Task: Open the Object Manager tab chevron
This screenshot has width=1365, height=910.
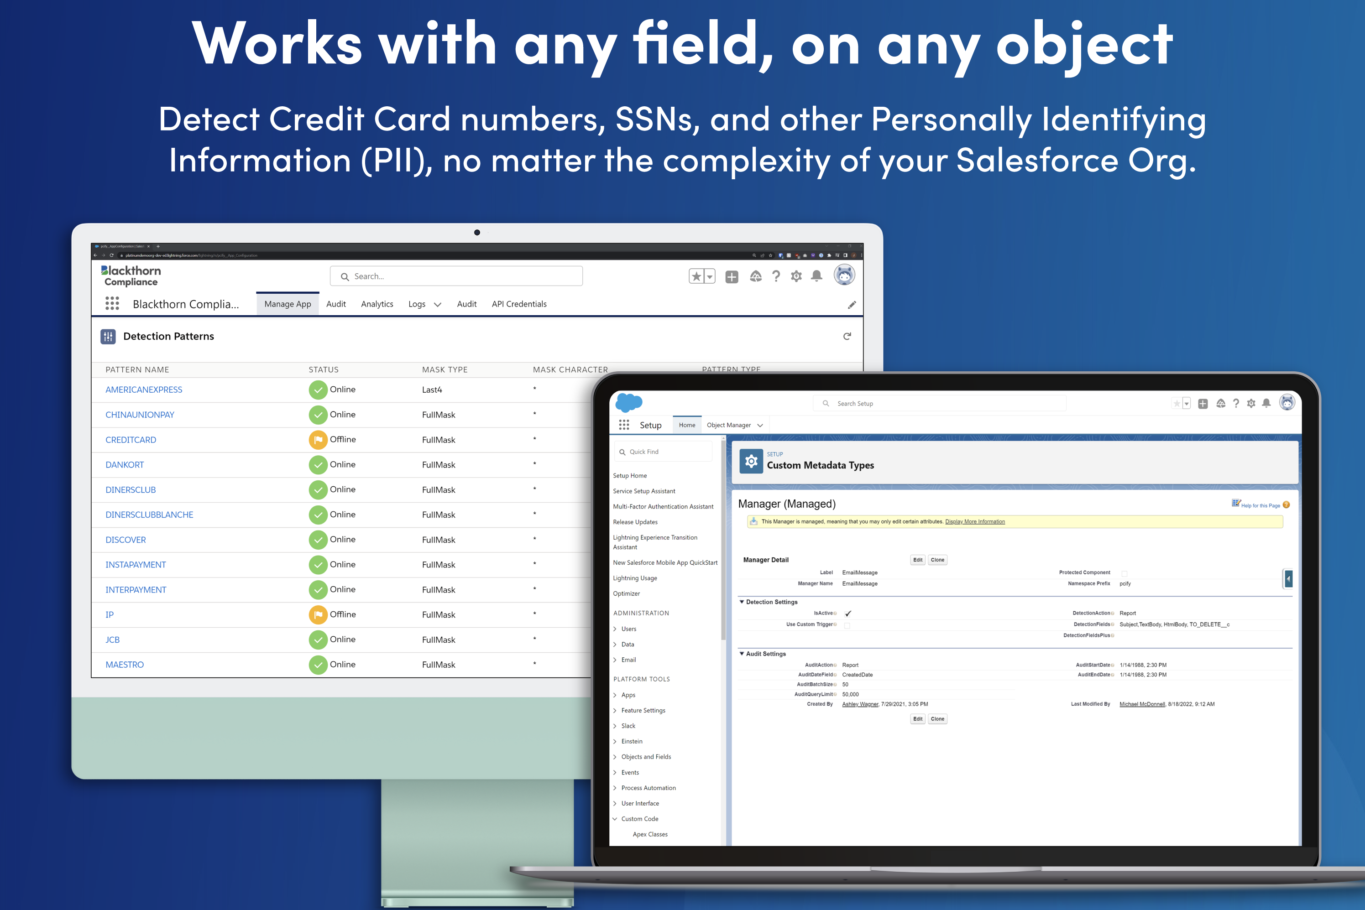Action: point(760,426)
